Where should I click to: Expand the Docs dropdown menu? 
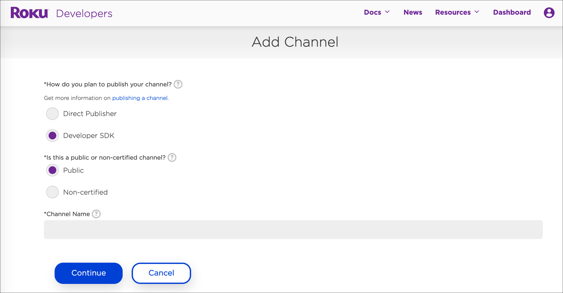pyautogui.click(x=377, y=12)
